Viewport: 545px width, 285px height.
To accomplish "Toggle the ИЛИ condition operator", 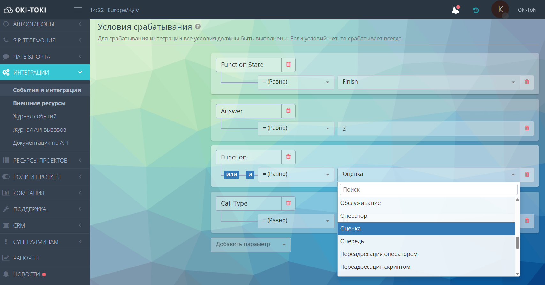I will (231, 175).
